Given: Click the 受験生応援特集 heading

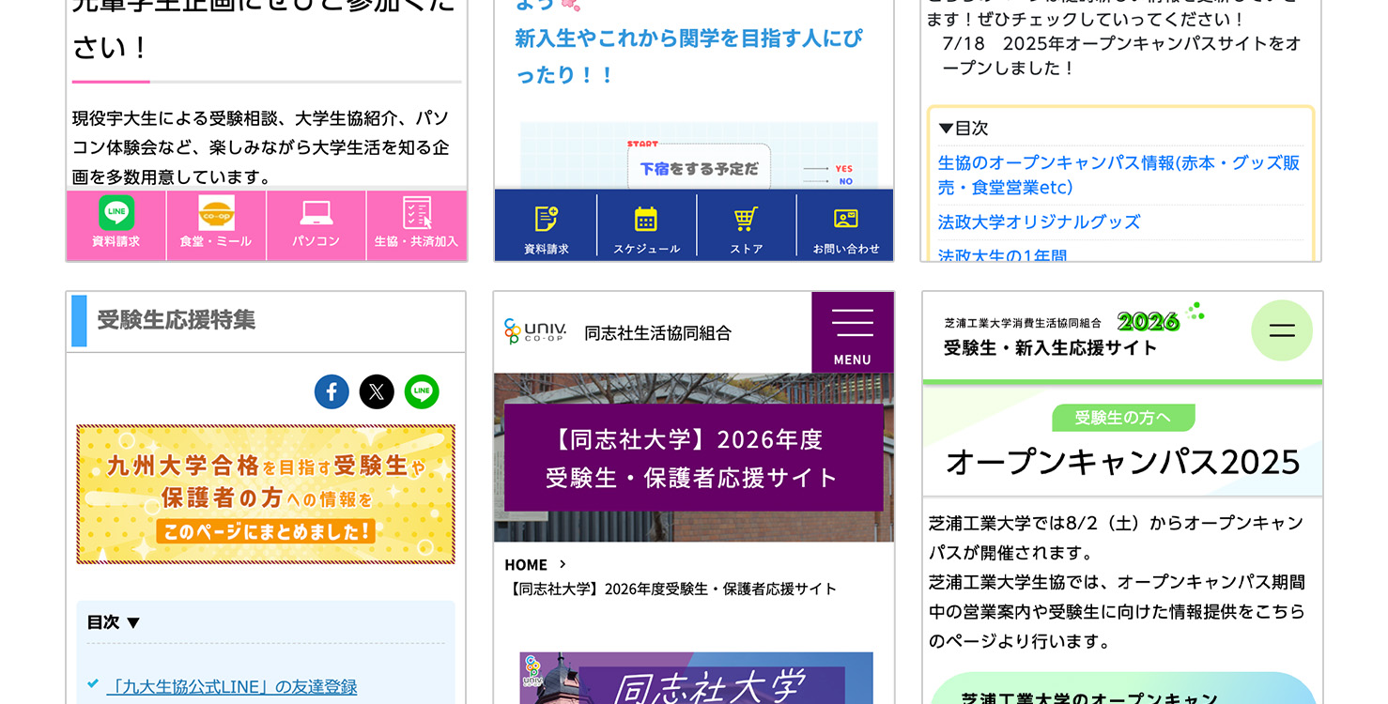Looking at the screenshot, I should 177,320.
